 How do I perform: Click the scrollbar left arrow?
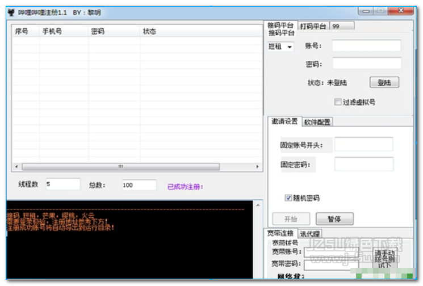(16, 167)
